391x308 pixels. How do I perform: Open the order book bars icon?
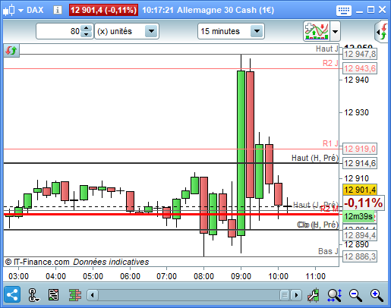click(75, 295)
